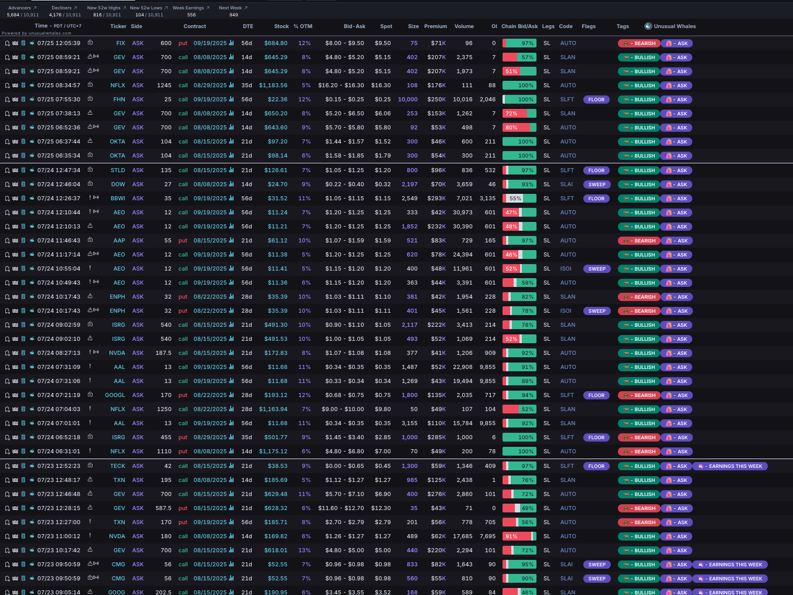793x595 pixels.
Task: Click the Week Earnings value 556
Action: coord(192,15)
